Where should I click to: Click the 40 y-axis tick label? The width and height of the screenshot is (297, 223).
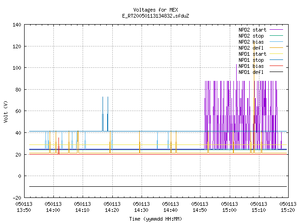tap(18, 133)
